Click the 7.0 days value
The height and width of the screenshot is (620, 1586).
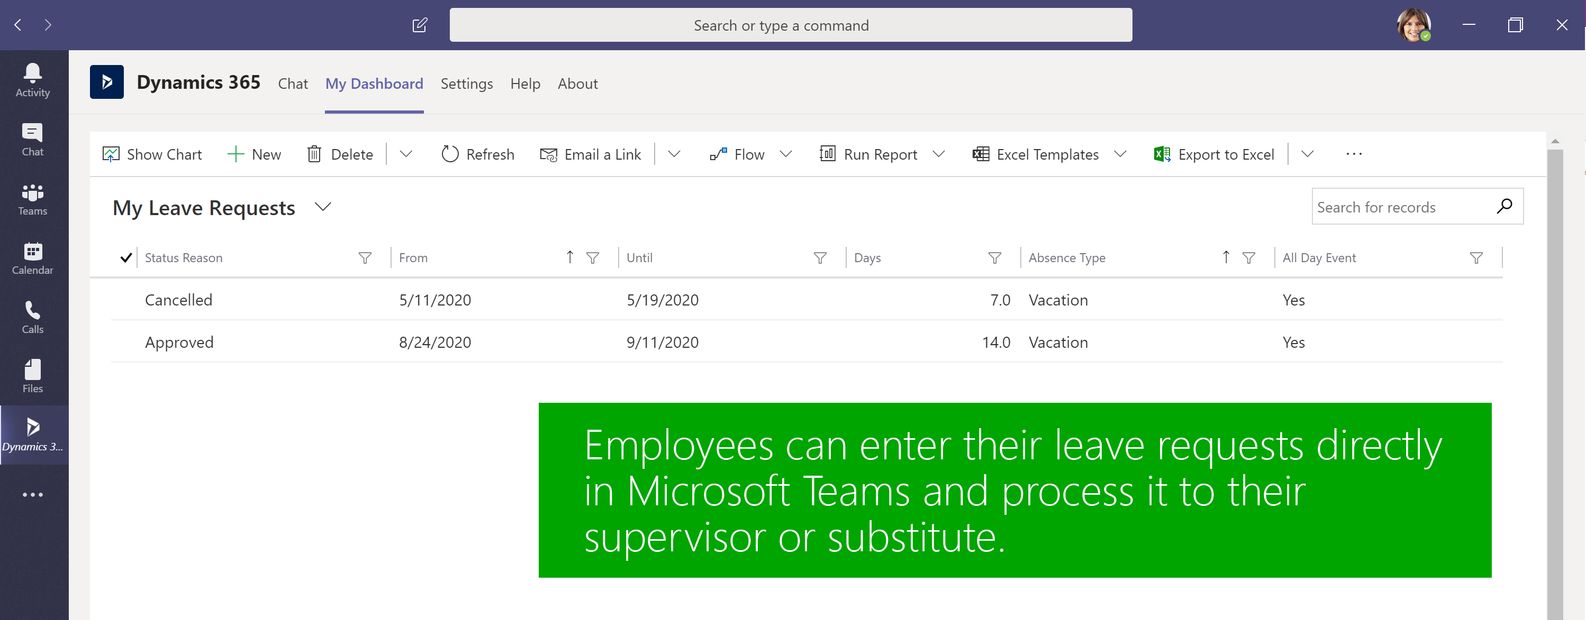[1000, 300]
